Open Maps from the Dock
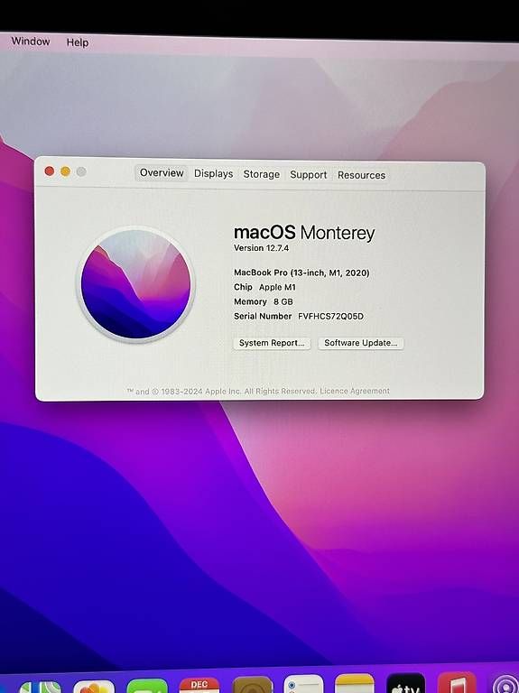Image resolution: width=519 pixels, height=693 pixels. point(41,687)
